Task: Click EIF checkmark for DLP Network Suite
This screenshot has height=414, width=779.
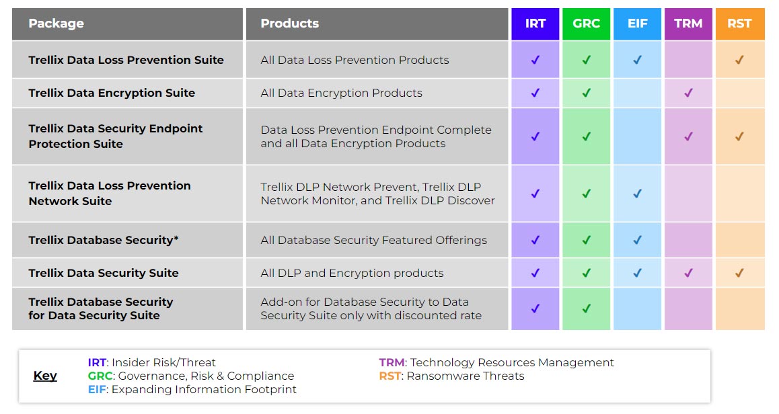Action: click(637, 194)
